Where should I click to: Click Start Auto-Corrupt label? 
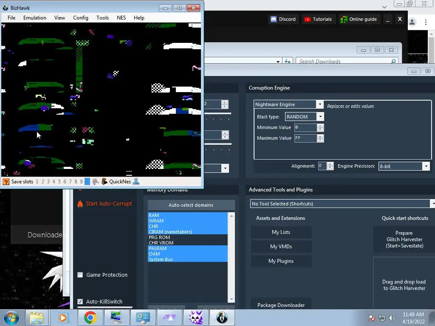[x=109, y=203]
